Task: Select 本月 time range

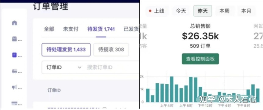Action: (246, 11)
